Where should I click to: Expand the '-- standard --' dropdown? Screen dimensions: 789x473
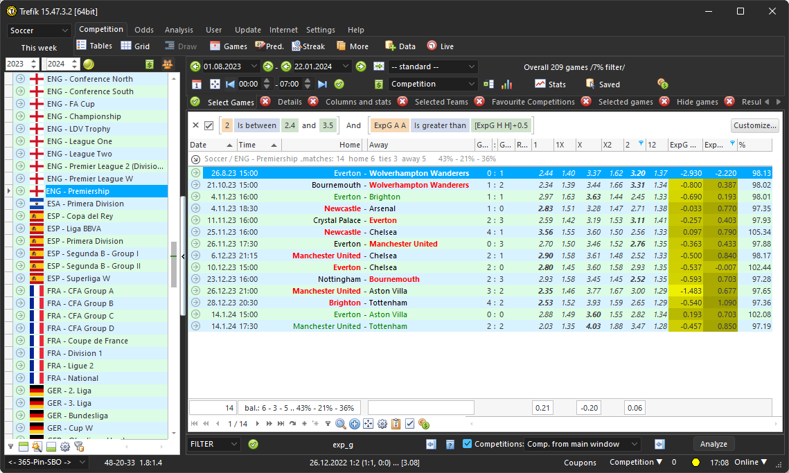(x=434, y=66)
